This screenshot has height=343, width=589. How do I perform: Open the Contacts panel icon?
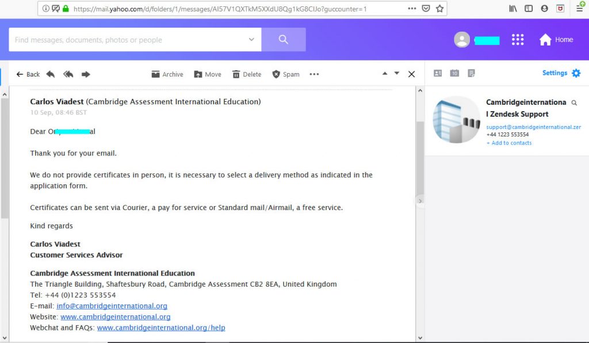[438, 73]
